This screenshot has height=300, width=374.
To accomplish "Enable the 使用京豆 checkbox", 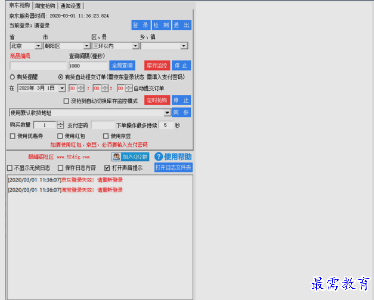I will [106, 136].
